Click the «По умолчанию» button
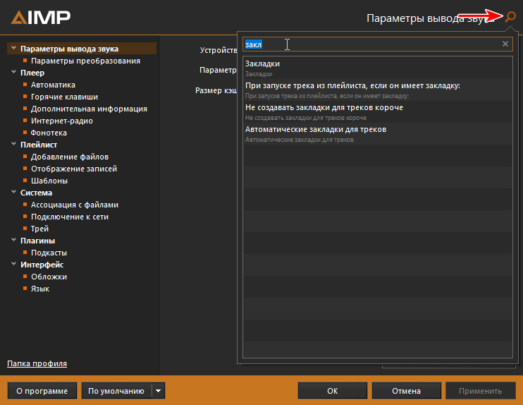Screen dimensions: 523x405 coord(116,391)
